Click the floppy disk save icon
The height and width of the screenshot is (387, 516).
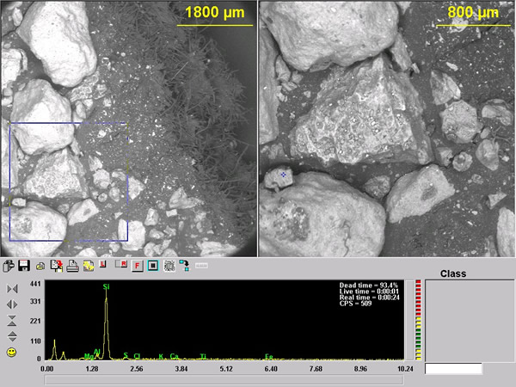point(24,266)
